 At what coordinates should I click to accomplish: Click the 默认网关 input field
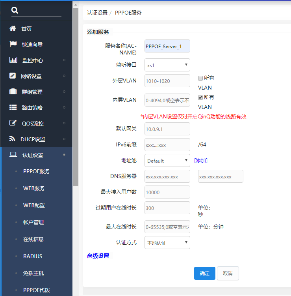tap(167, 129)
